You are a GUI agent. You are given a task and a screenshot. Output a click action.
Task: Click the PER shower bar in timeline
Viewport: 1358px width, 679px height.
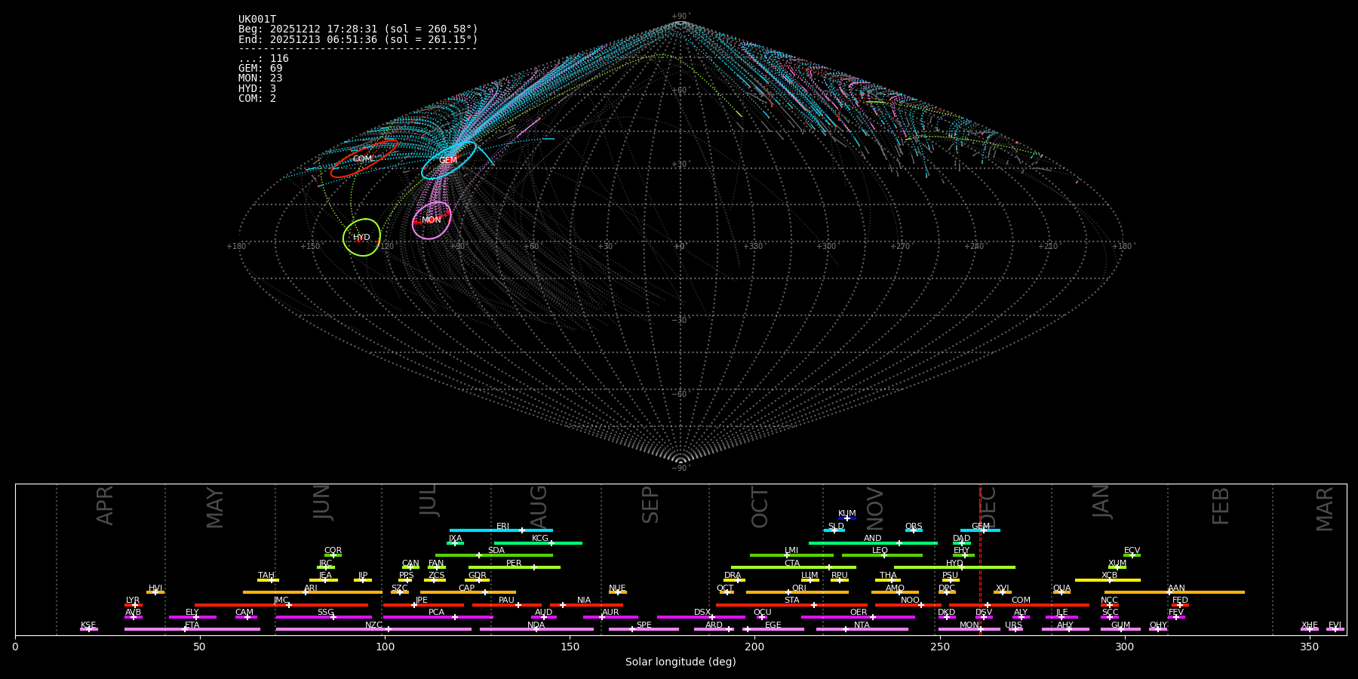pyautogui.click(x=514, y=567)
